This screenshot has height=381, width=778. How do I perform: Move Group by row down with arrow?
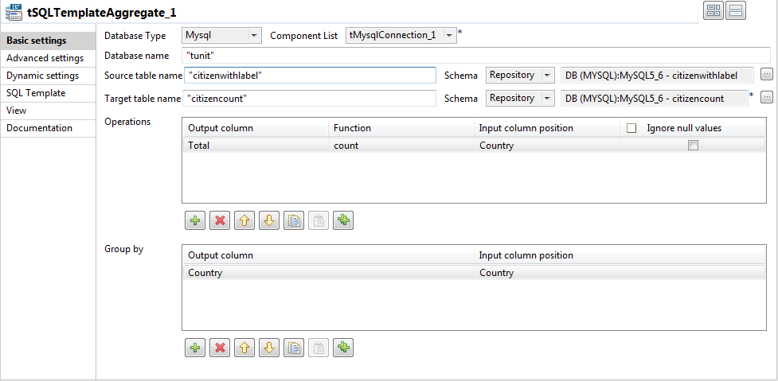(x=269, y=348)
